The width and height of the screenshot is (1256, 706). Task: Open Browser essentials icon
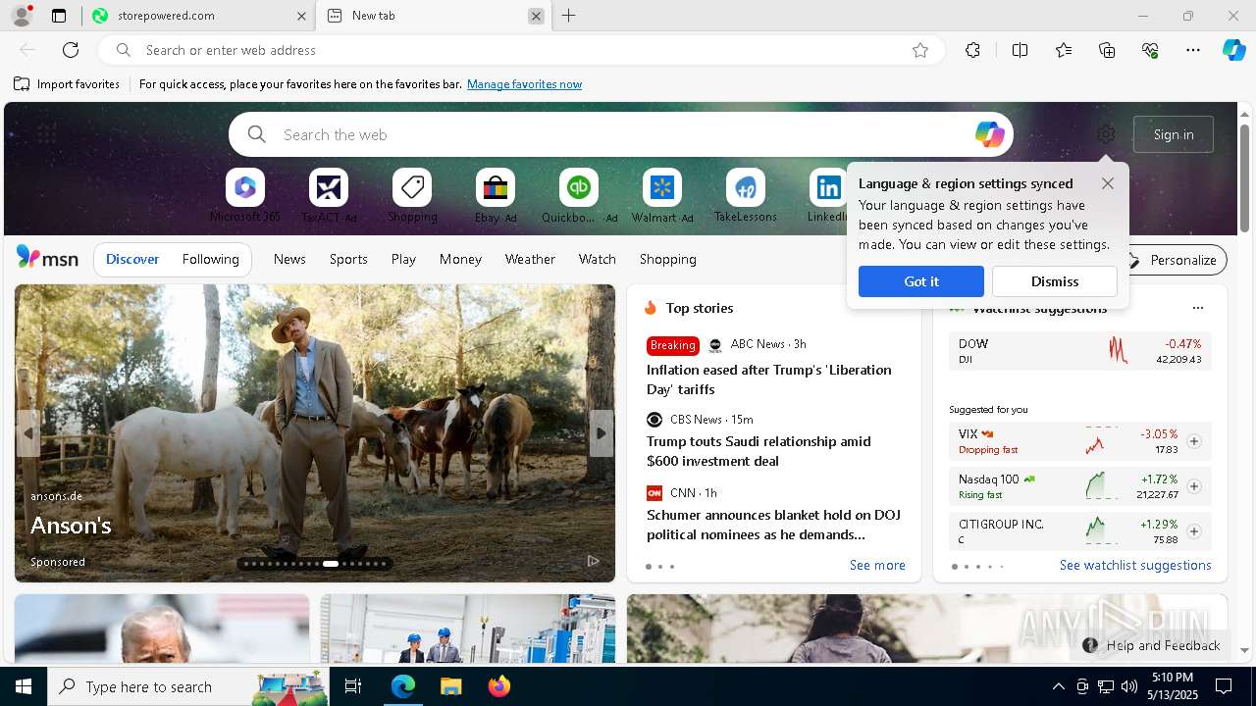1150,50
